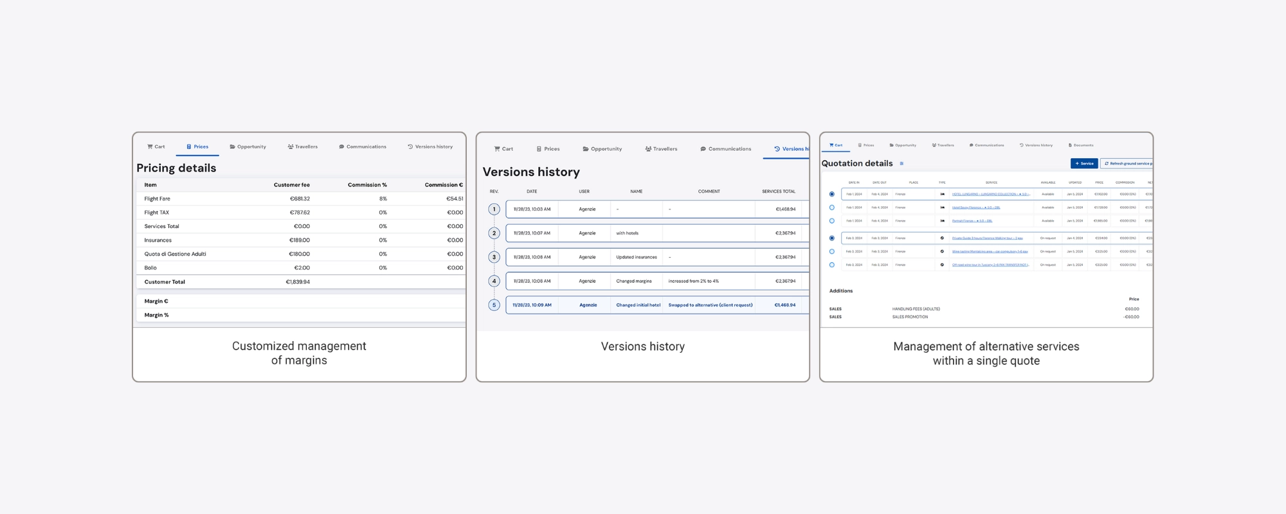This screenshot has width=1286, height=514.
Task: Click the 'Margin %' row
Action: tap(301, 315)
